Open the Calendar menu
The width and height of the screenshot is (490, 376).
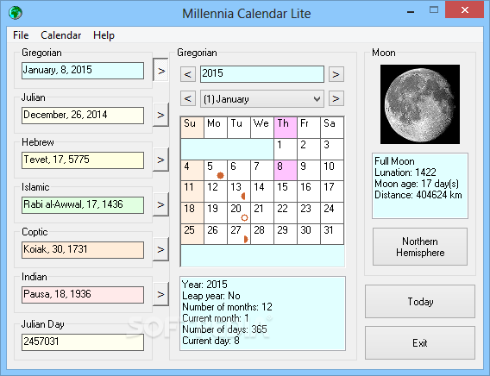click(61, 35)
